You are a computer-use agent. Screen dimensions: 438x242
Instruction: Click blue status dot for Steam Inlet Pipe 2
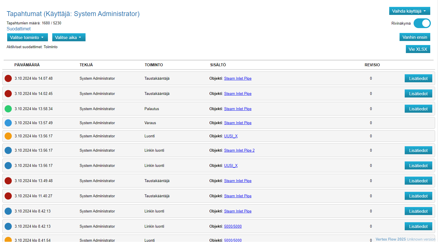[8, 150]
